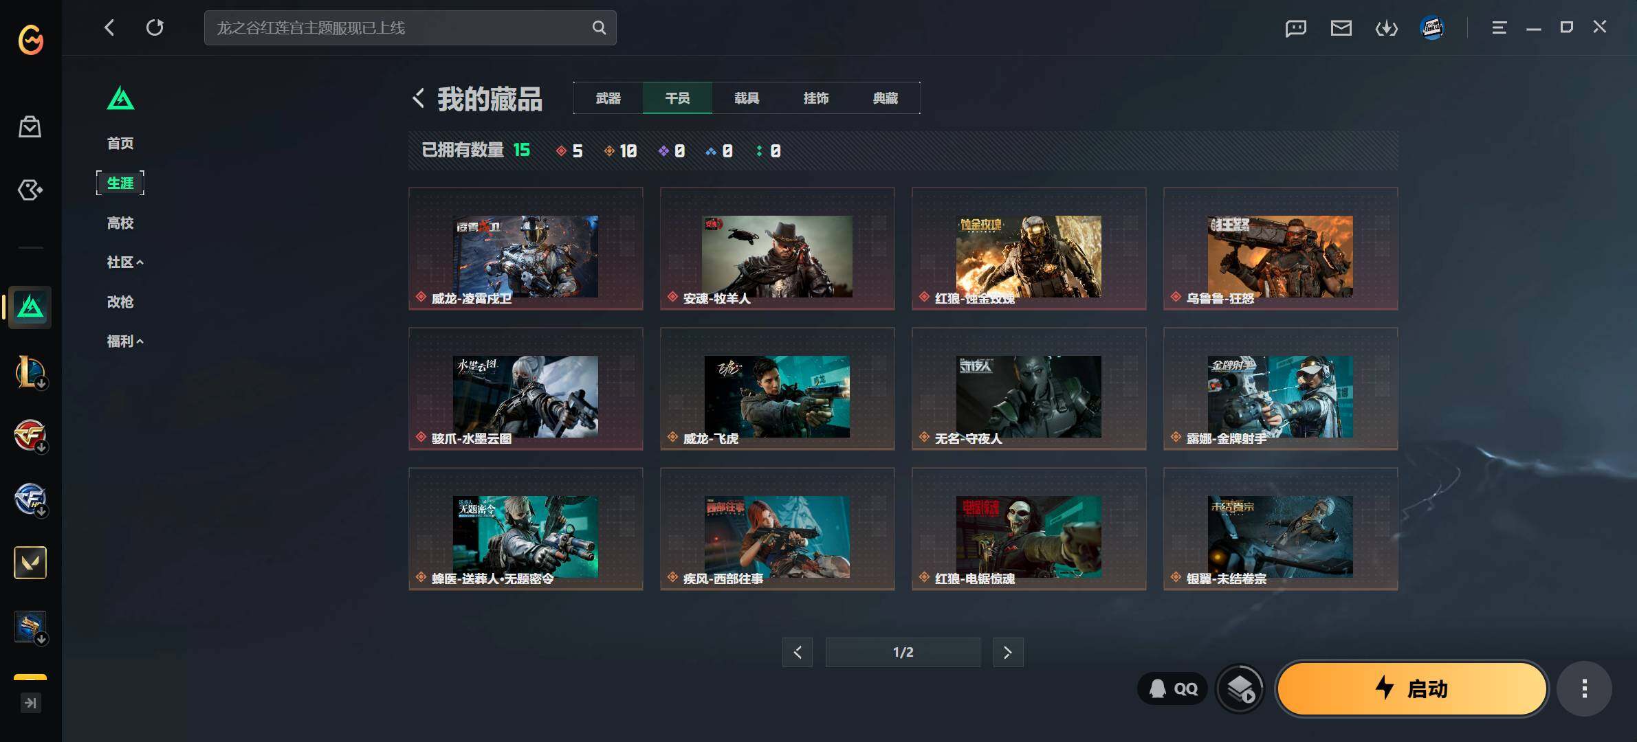This screenshot has width=1637, height=742.
Task: Click the 启动 launch button
Action: (x=1412, y=688)
